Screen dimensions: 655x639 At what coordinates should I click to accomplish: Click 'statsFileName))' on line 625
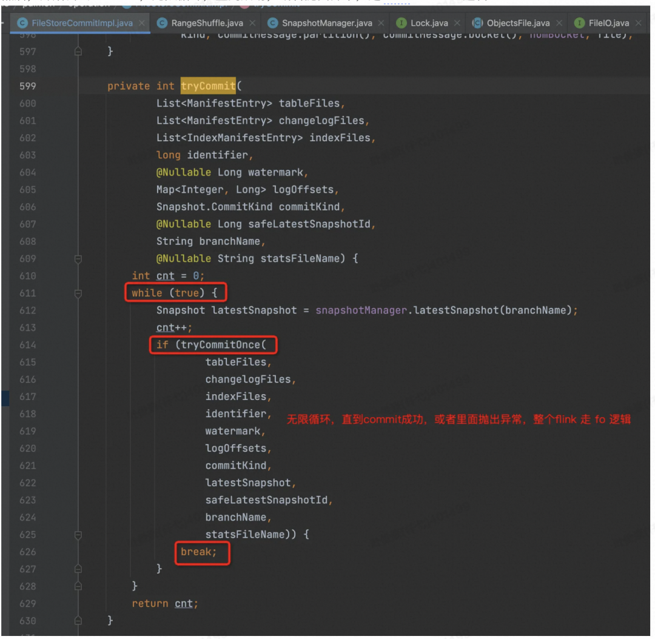tap(250, 535)
